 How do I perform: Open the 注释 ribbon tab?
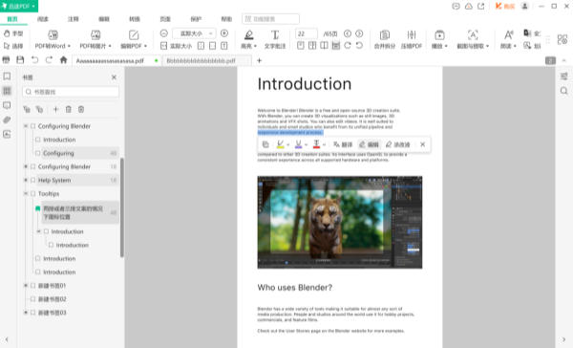click(74, 19)
